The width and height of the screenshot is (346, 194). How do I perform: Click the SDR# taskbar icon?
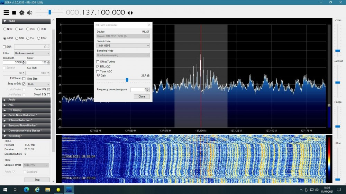pyautogui.click(x=69, y=190)
